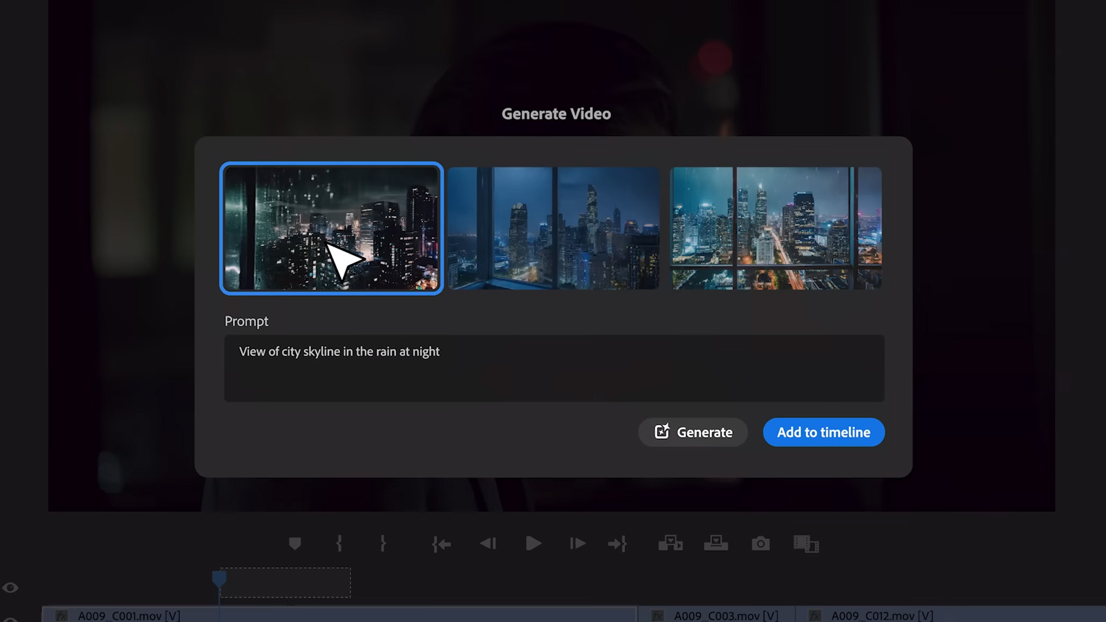
Task: Select the second generated city window thumbnail
Action: [x=554, y=228]
